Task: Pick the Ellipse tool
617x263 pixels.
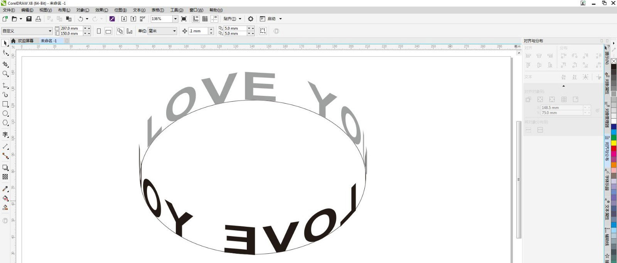Action: click(x=5, y=114)
